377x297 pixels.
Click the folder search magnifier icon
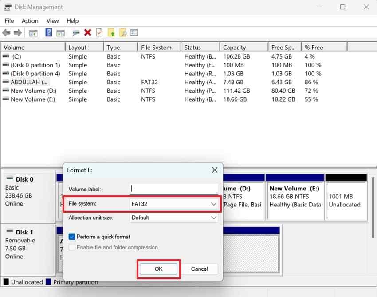(x=123, y=32)
